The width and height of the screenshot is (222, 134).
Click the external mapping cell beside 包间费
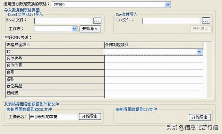coord(154,94)
